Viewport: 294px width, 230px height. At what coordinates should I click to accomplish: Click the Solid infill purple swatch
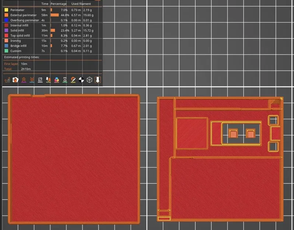click(x=6, y=30)
